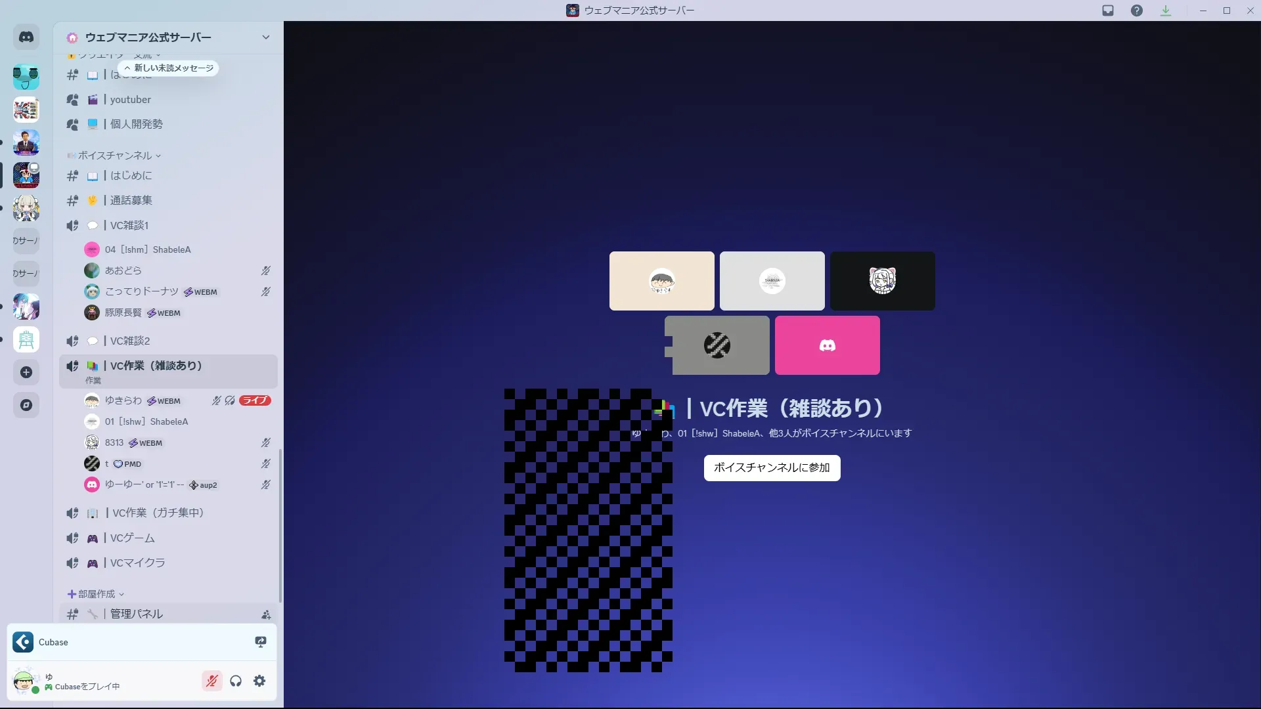
Task: Open the inbox icon in title bar
Action: pyautogui.click(x=1108, y=11)
